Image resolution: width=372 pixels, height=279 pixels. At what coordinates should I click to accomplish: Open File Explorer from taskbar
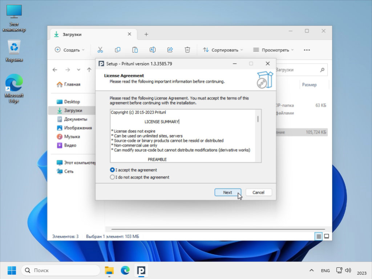[x=109, y=270]
